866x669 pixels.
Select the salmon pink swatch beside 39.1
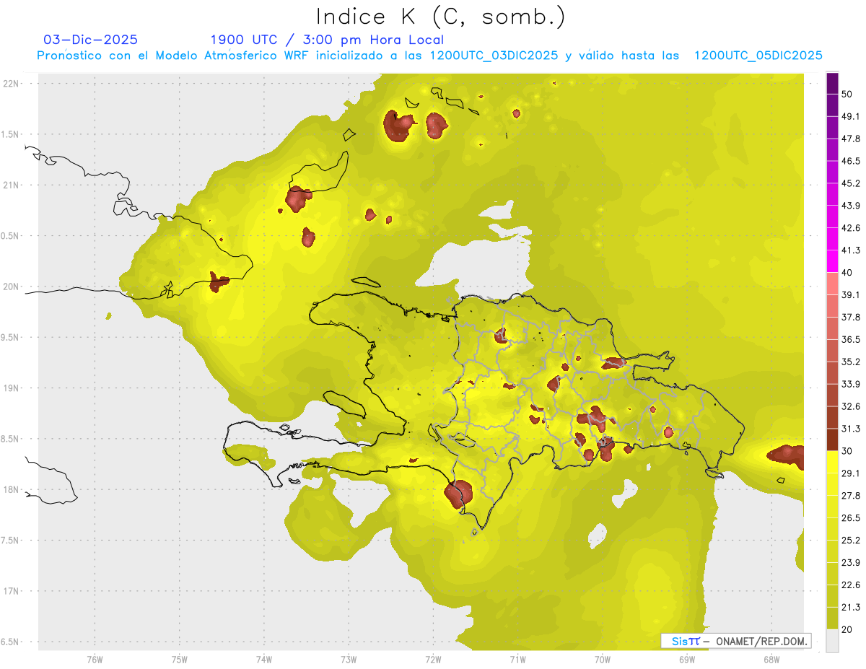pos(832,283)
